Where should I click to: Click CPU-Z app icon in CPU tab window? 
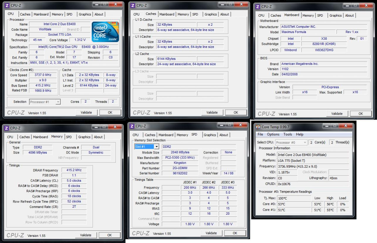pos(7,6)
